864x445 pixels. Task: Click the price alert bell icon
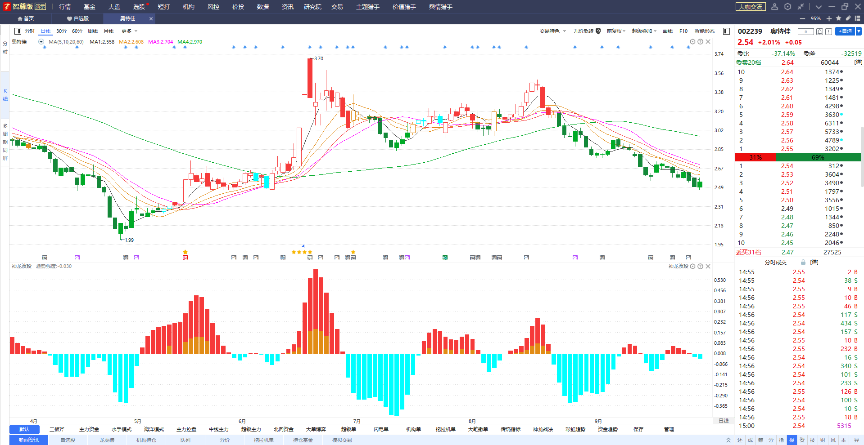[x=820, y=31]
